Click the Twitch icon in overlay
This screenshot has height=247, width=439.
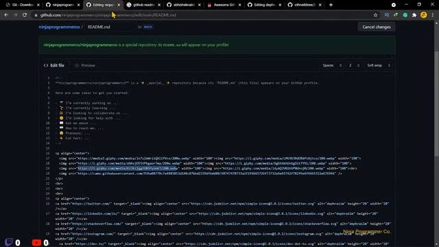pyautogui.click(x=9, y=242)
